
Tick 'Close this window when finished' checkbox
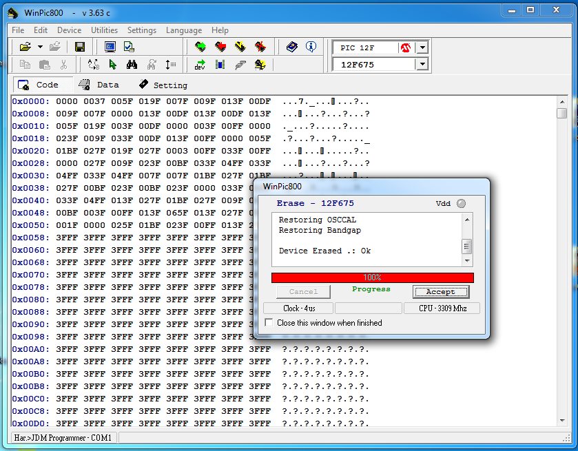point(269,323)
